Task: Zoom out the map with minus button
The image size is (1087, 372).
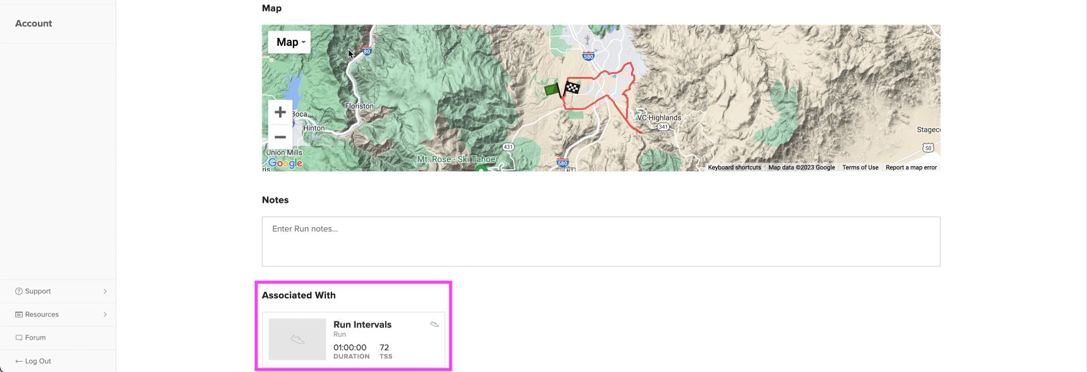Action: (280, 137)
